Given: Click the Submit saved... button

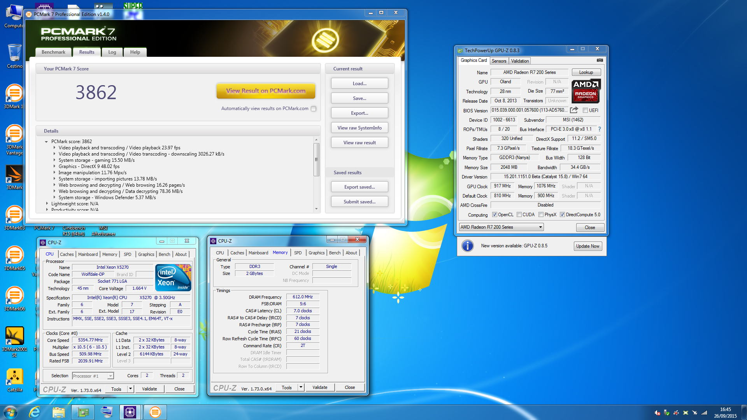Looking at the screenshot, I should tap(359, 202).
